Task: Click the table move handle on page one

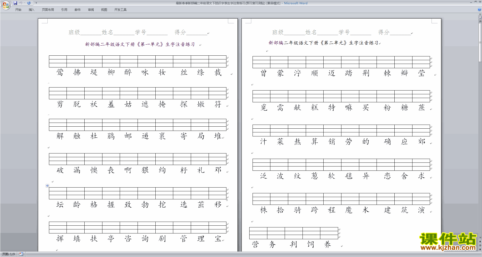Action: (x=47, y=186)
